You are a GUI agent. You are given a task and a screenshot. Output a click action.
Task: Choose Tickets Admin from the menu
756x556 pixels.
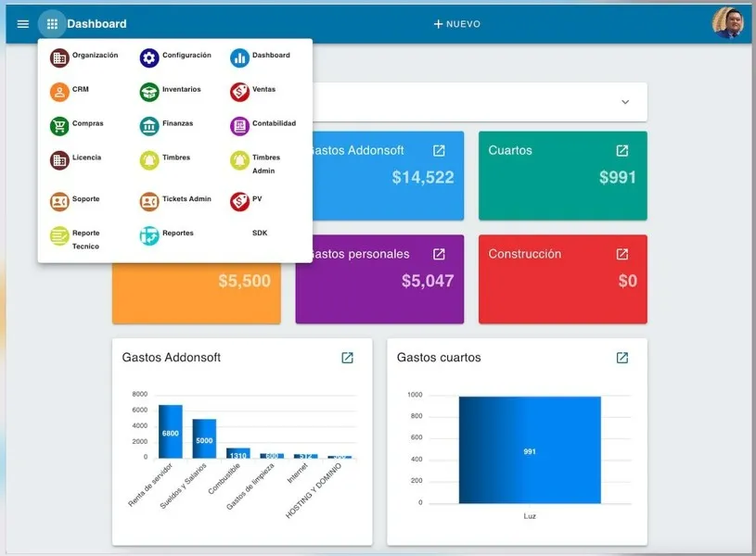pyautogui.click(x=147, y=200)
